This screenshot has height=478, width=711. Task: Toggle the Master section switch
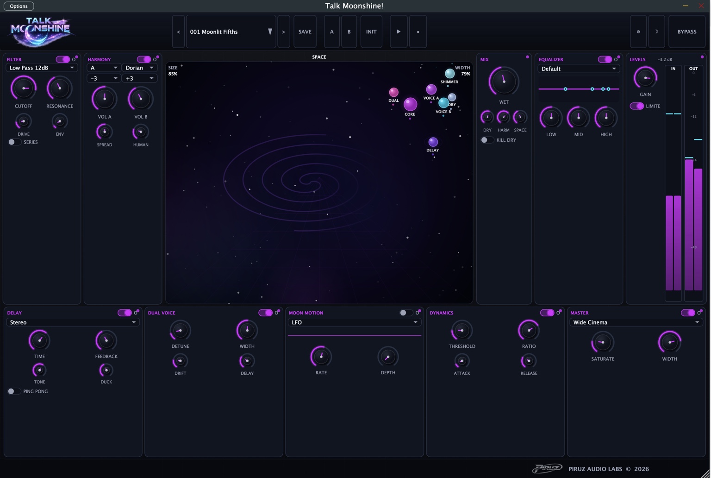[688, 313]
